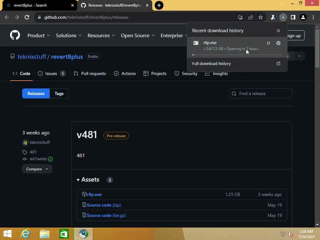
Task: Expand the Open Source menu
Action: coord(138,36)
